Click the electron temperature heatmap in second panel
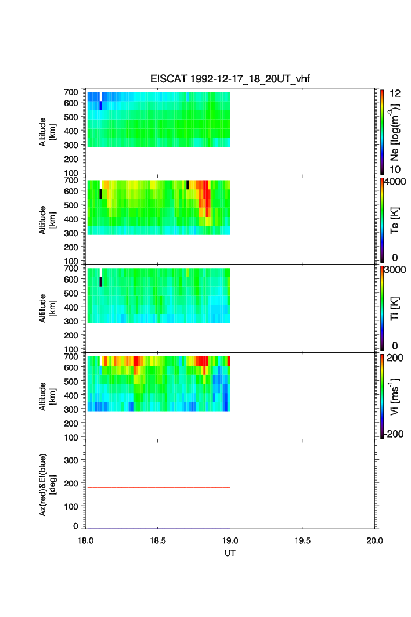 158,207
